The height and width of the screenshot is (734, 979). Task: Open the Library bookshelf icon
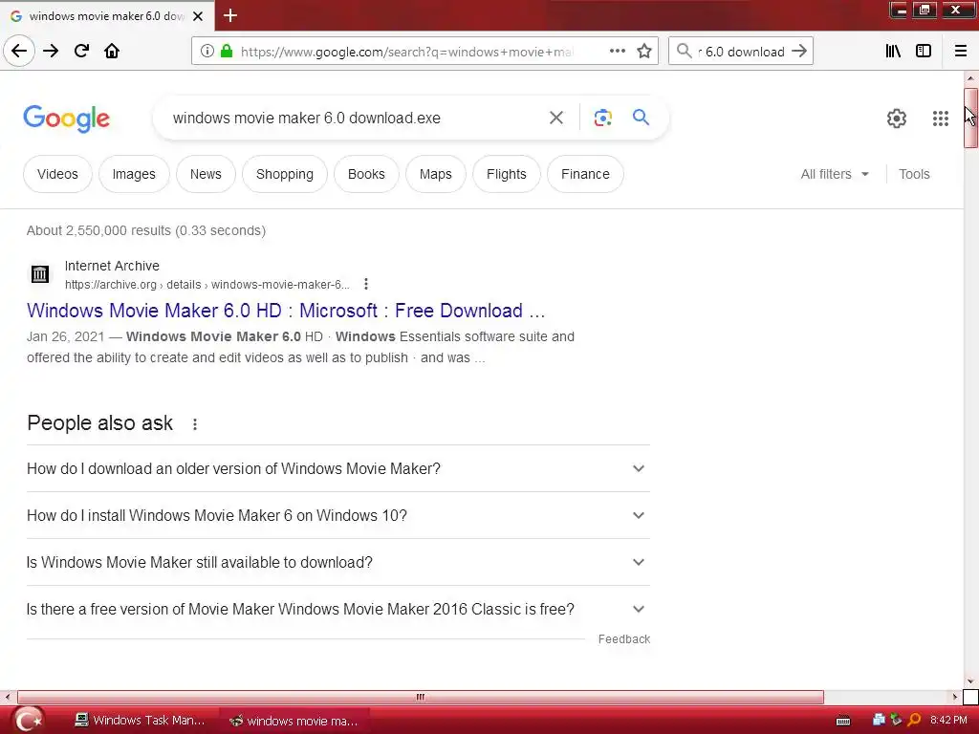[893, 52]
